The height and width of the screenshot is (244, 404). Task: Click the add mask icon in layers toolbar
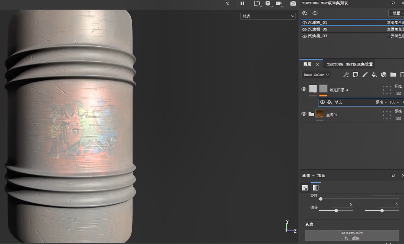(x=355, y=75)
